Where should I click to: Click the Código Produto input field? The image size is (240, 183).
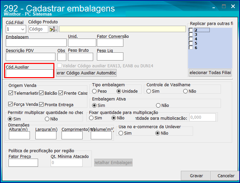(x=38, y=29)
